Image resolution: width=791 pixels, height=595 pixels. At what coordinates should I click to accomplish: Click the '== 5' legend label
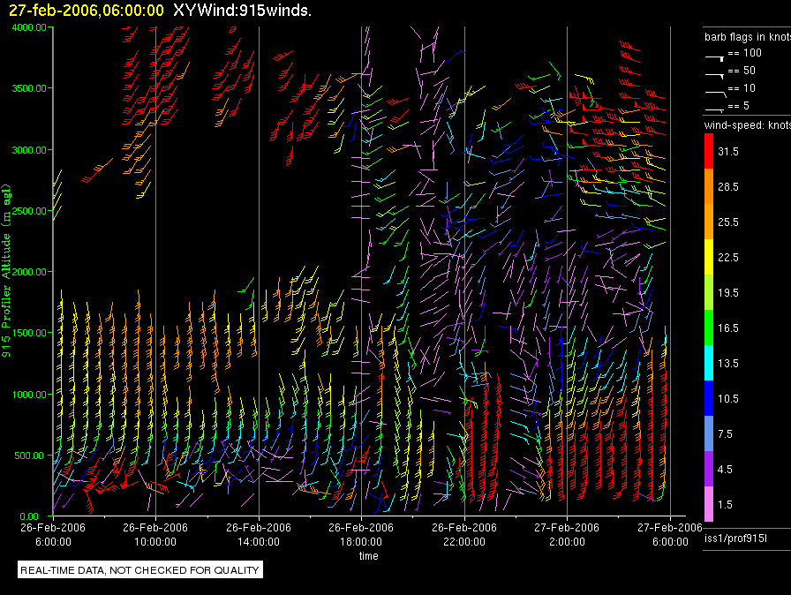point(739,106)
